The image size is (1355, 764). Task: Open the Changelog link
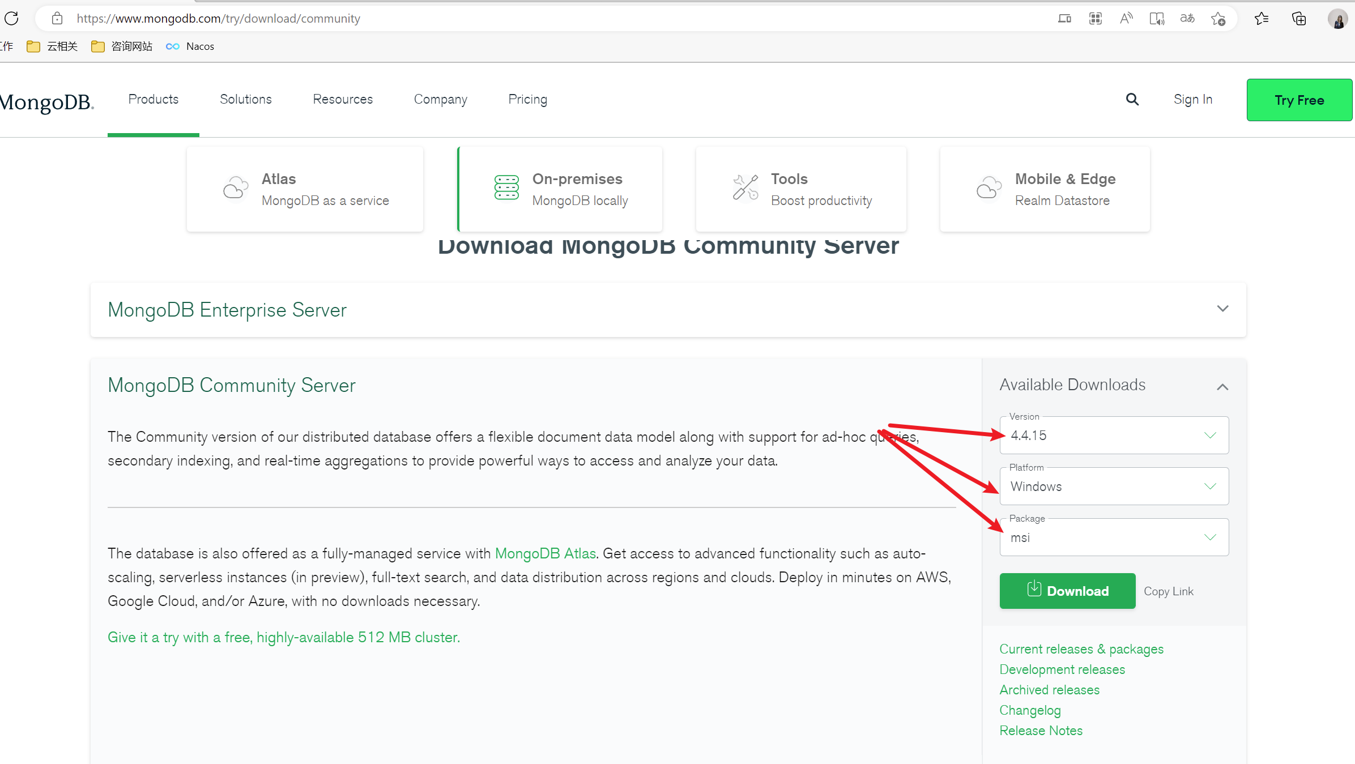(x=1030, y=711)
